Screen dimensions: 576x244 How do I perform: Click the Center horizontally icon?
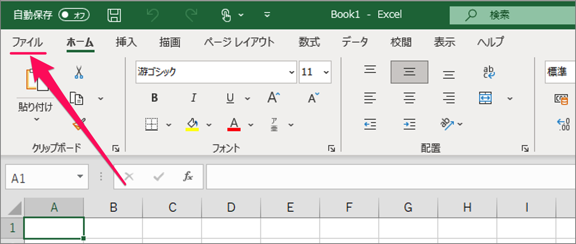409,98
